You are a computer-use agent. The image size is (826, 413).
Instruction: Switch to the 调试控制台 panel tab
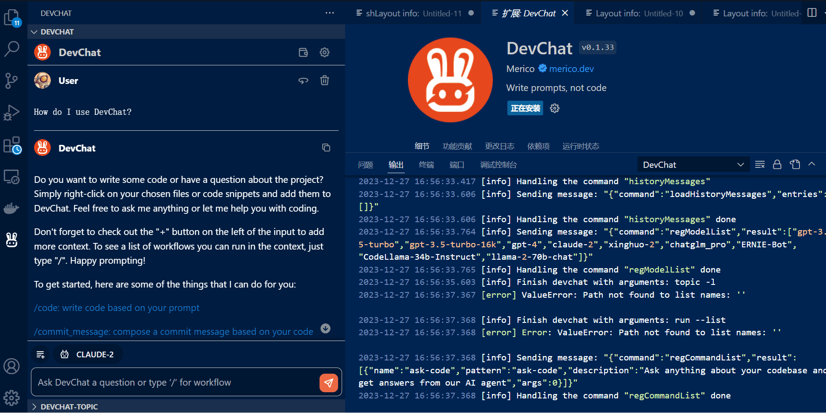pos(499,165)
